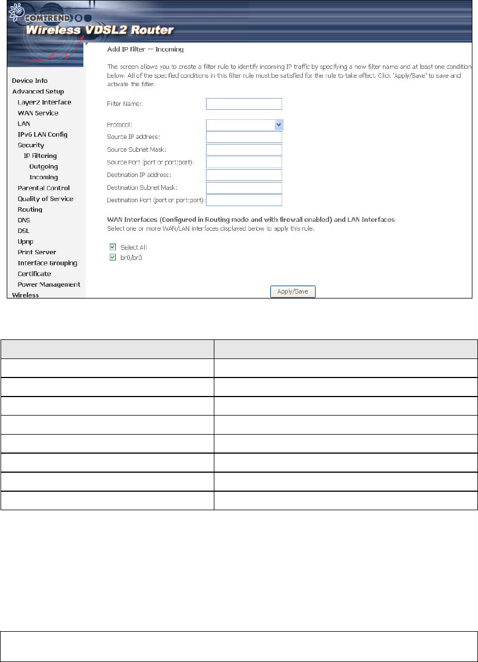Open Wireless menu

coord(25,295)
